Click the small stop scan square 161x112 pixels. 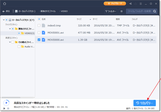[x=8, y=108]
